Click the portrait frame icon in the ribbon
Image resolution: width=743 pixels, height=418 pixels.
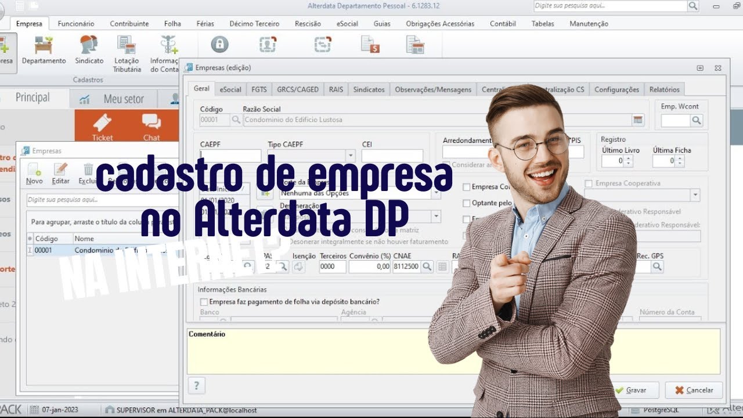tap(268, 45)
